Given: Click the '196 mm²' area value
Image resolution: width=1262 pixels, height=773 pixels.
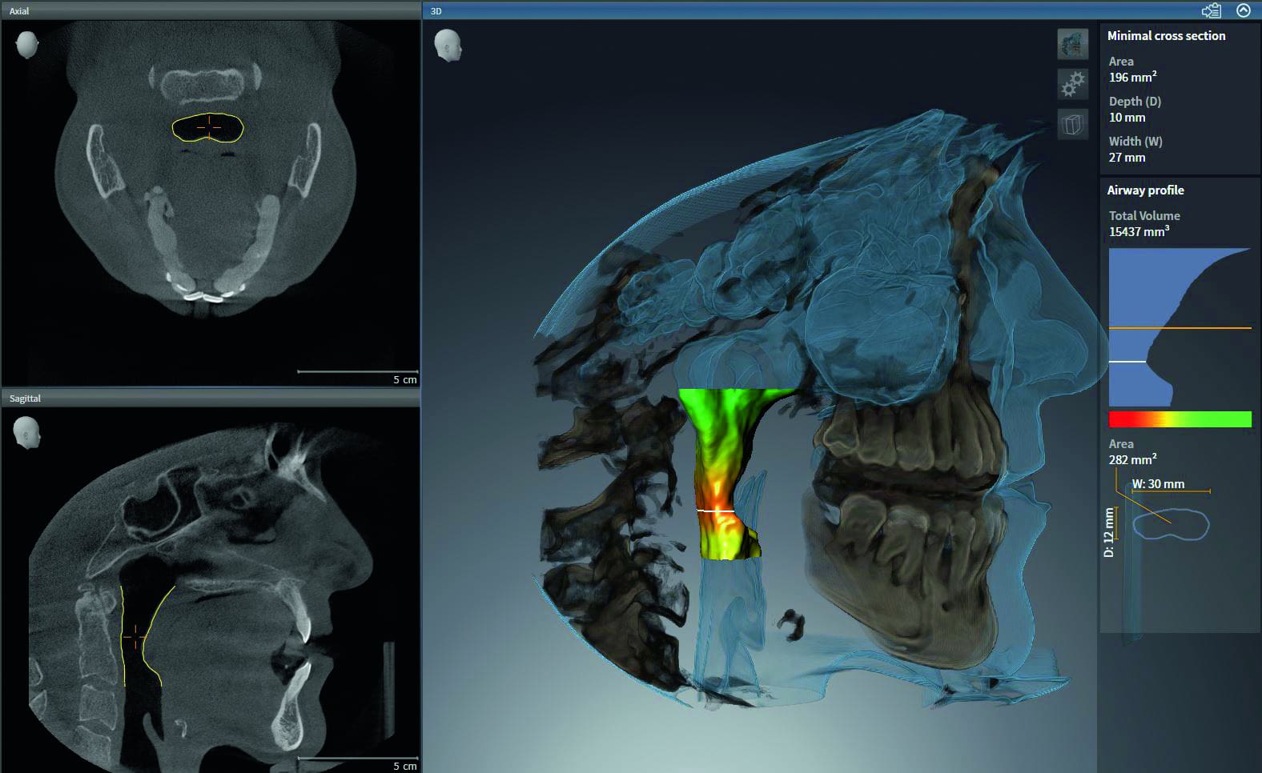Looking at the screenshot, I should point(1132,77).
